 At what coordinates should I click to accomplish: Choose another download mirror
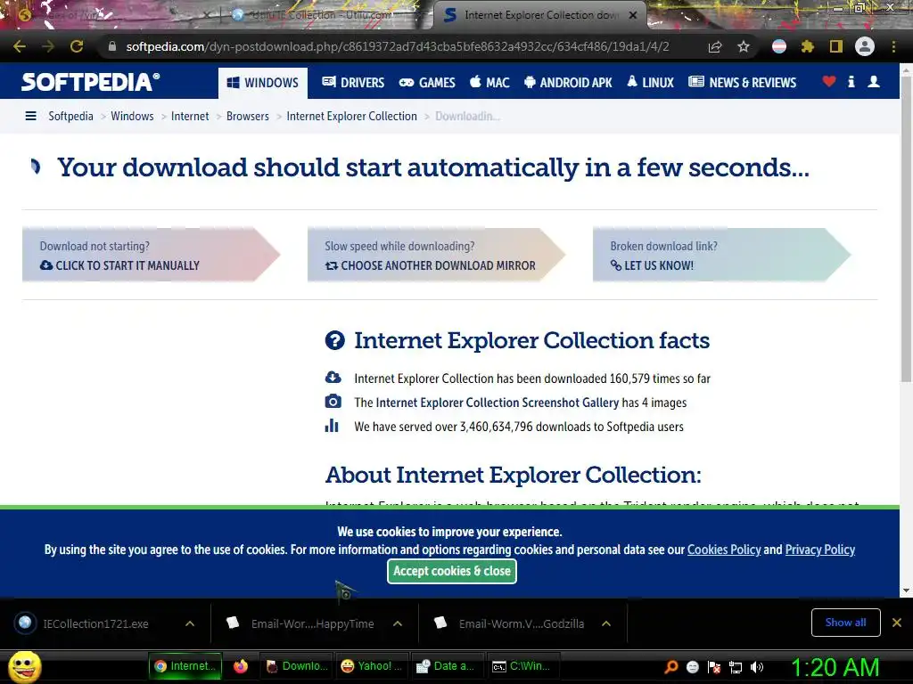coord(437,255)
